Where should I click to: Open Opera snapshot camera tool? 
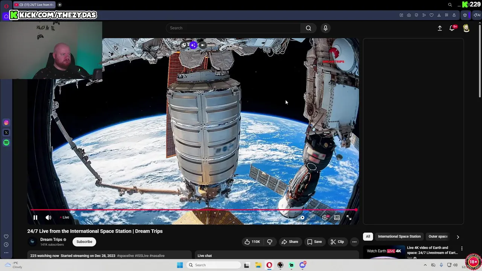(x=409, y=15)
